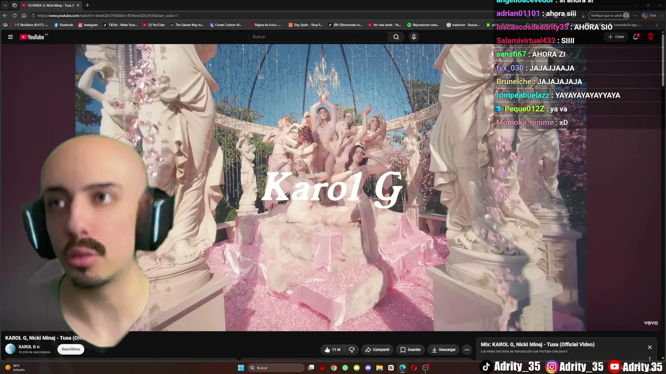Open more actions three-dot menu beside Descargar
This screenshot has width=666, height=374.
[467, 350]
